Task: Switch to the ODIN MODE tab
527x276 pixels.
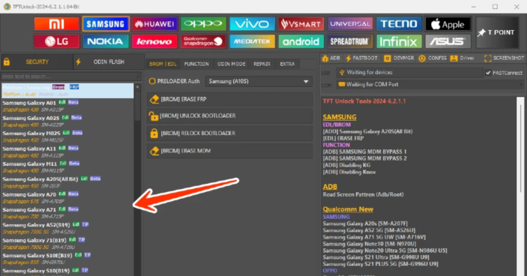Action: 231,64
